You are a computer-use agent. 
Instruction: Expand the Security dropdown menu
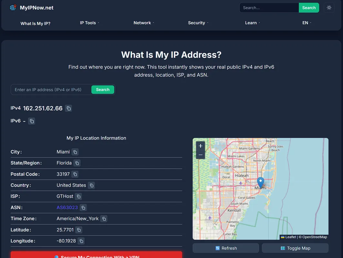tap(198, 23)
